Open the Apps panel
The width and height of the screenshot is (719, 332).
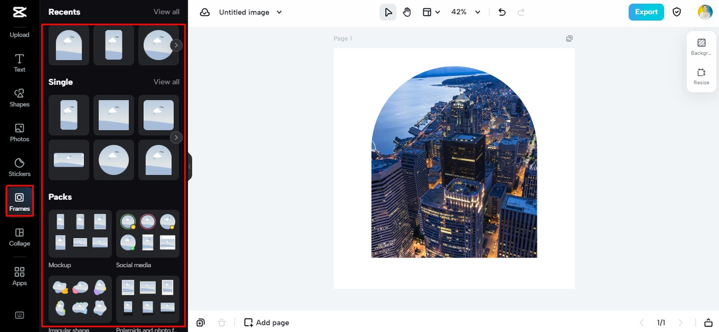coord(19,276)
